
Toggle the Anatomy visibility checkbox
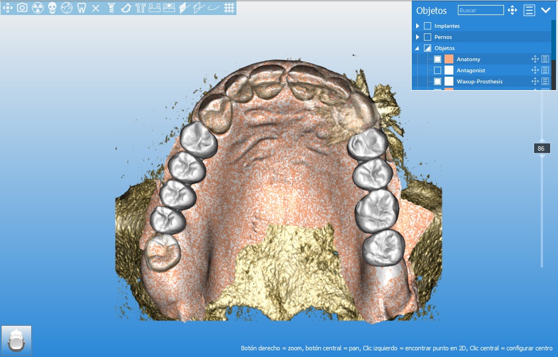point(438,59)
